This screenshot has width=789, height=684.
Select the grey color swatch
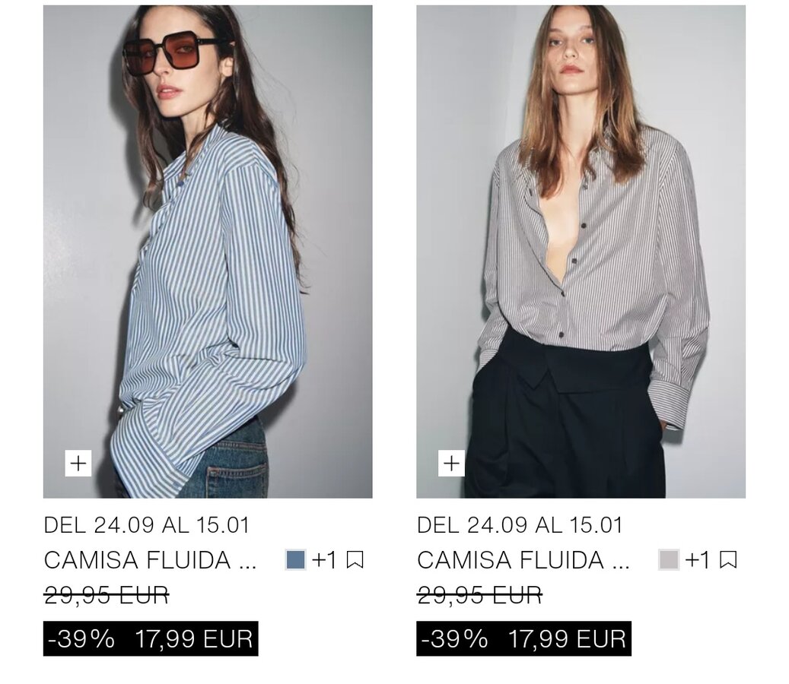pyautogui.click(x=669, y=559)
